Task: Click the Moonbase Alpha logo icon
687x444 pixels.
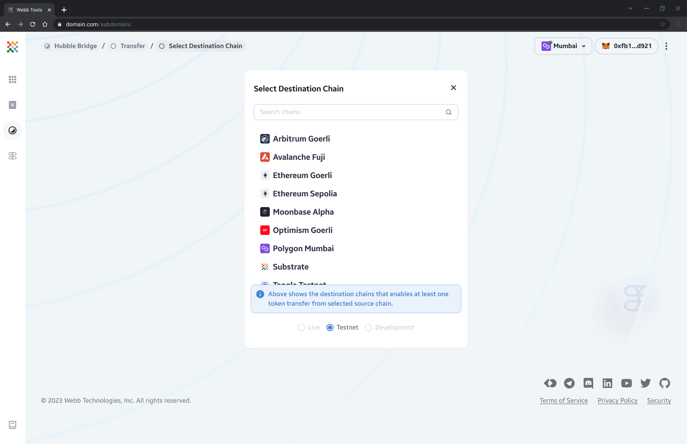Action: click(265, 212)
